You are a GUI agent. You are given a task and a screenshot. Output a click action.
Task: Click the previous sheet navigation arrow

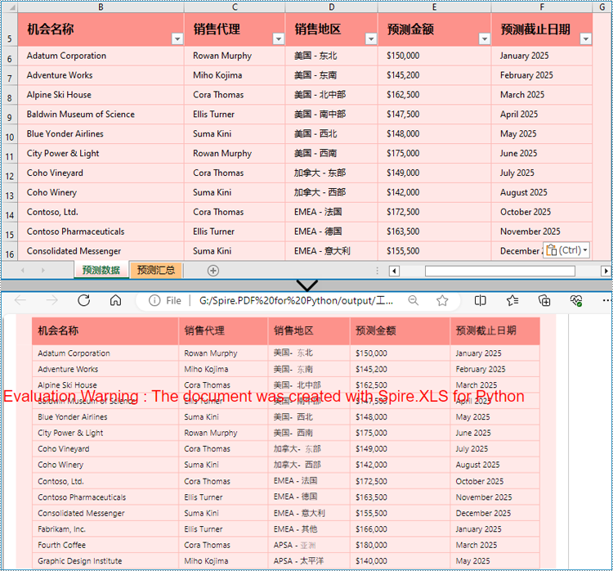[x=23, y=271]
